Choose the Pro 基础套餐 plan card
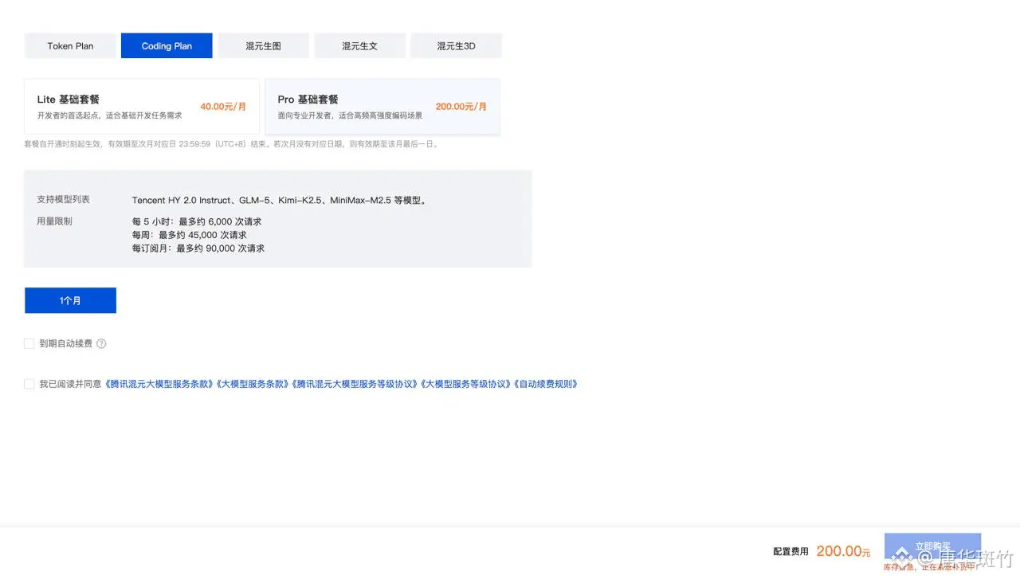 [x=382, y=107]
